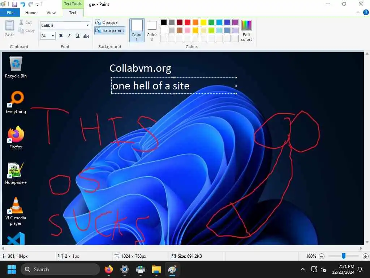370x278 pixels.
Task: Pick the black color swatch
Action: (x=164, y=22)
